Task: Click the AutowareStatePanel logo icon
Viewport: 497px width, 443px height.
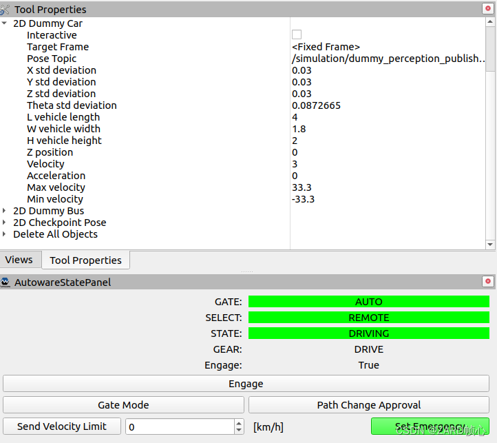Action: tap(5, 282)
